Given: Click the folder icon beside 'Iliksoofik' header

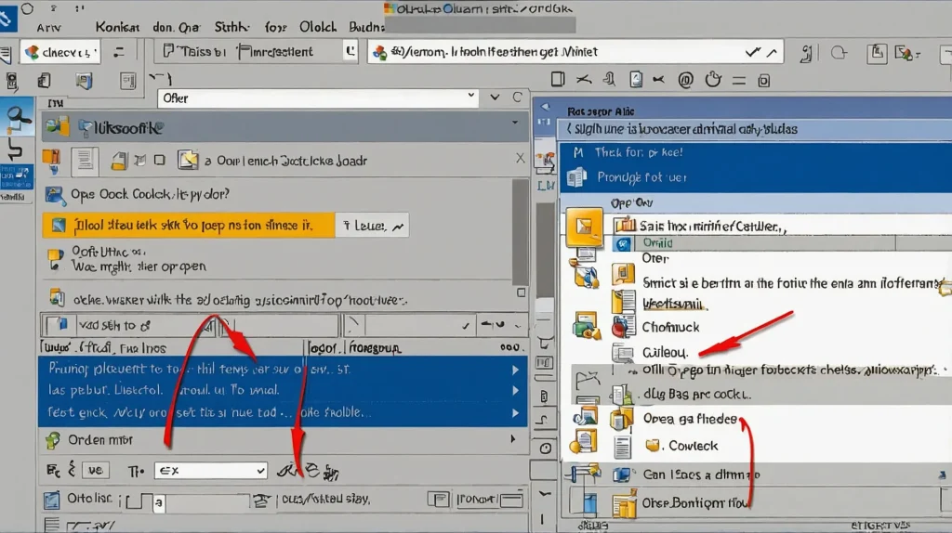Looking at the screenshot, I should [58, 126].
